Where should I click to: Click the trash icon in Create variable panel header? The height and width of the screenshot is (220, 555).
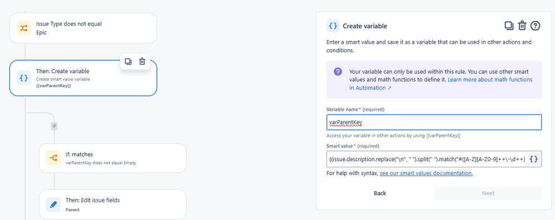pyautogui.click(x=522, y=25)
